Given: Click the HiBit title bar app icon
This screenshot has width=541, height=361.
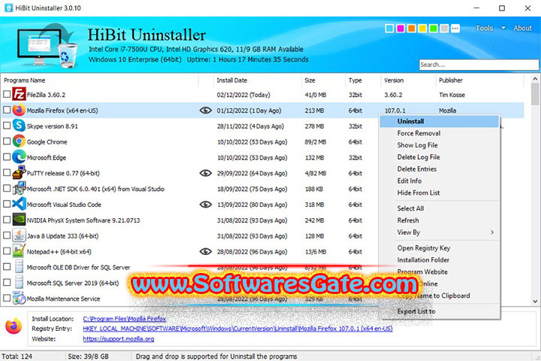Looking at the screenshot, I should click(8, 8).
